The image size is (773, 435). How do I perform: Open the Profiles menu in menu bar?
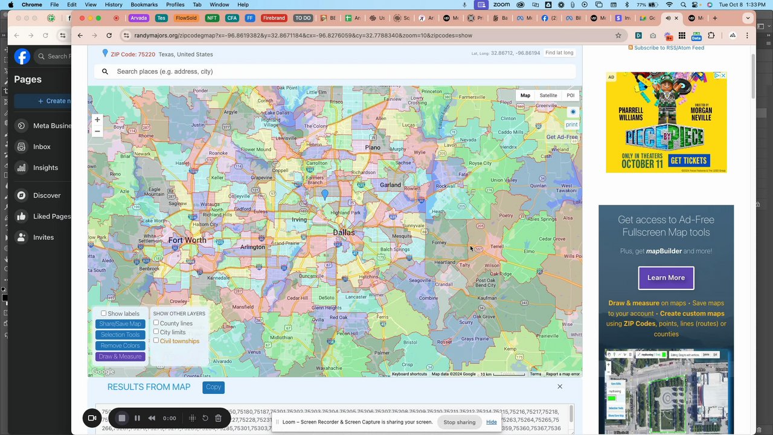pyautogui.click(x=175, y=5)
